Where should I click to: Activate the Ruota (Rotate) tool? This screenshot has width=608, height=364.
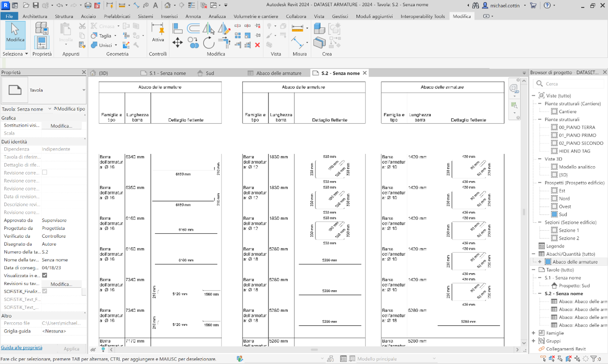coord(209,43)
